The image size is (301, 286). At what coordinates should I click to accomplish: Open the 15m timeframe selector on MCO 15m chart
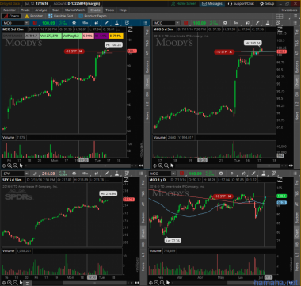[x=85, y=23]
